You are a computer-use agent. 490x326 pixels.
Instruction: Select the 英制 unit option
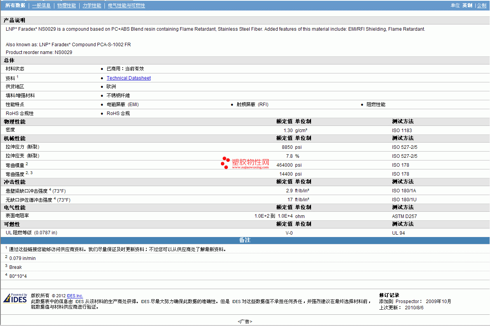coord(467,5)
